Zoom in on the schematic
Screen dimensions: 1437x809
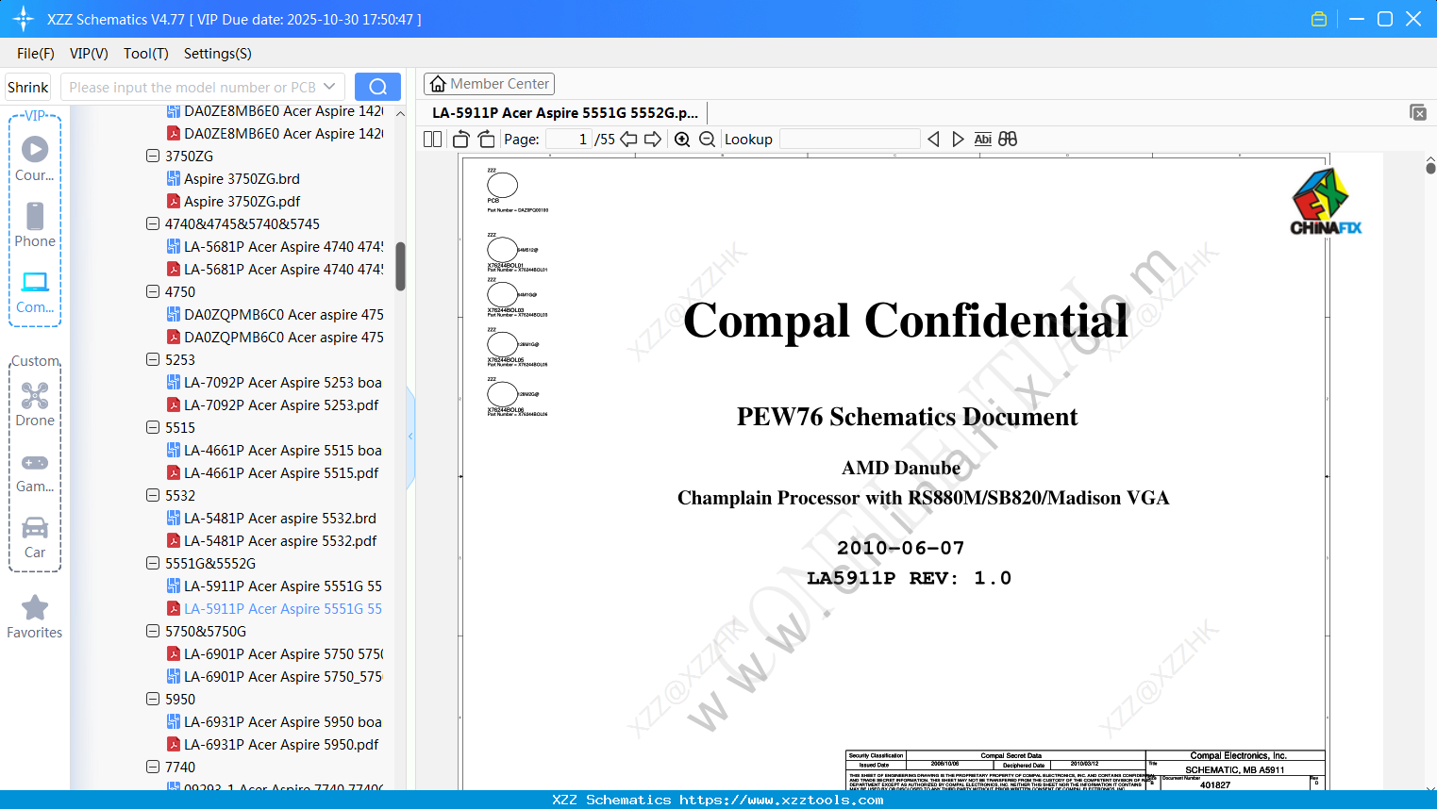pyautogui.click(x=682, y=140)
